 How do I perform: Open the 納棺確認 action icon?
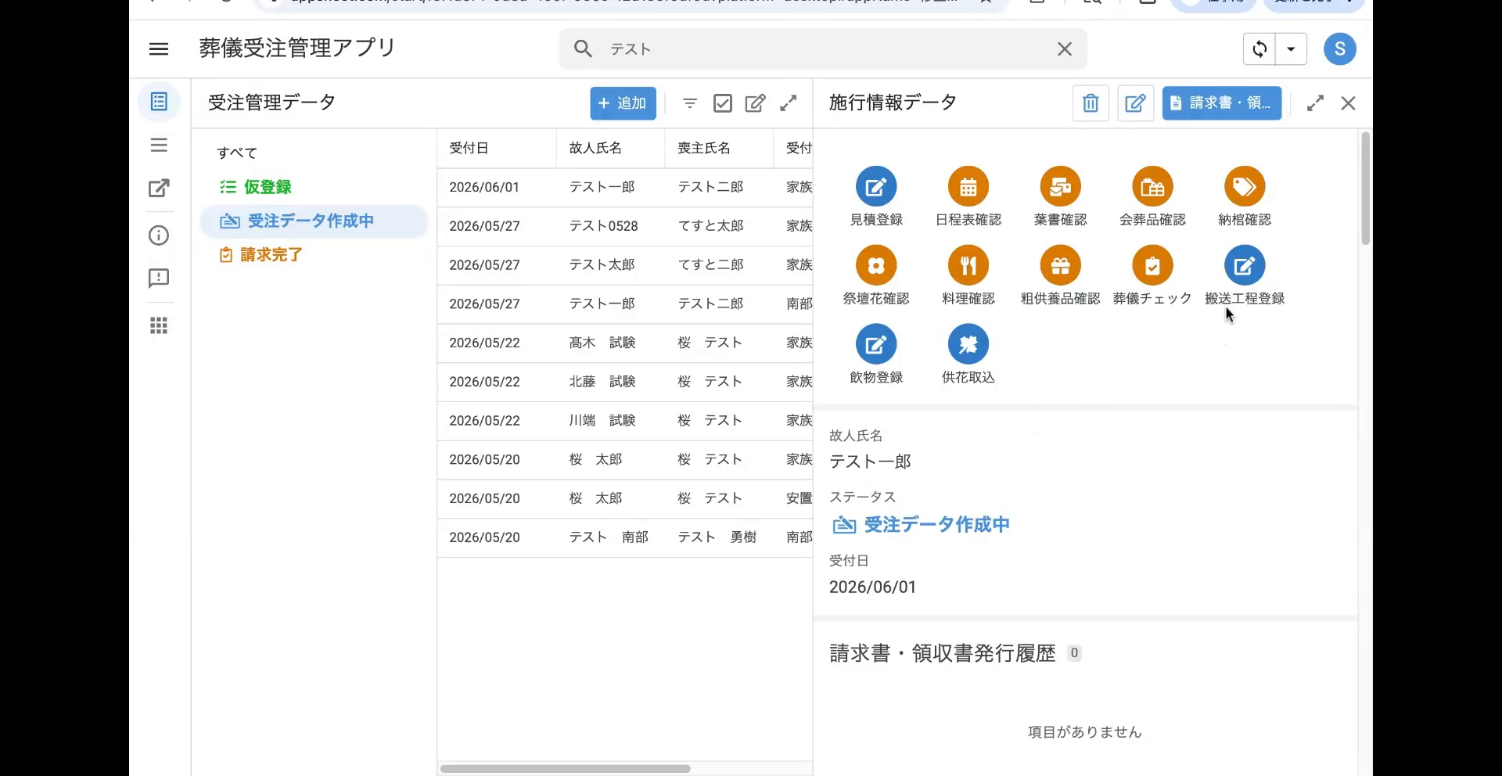click(1245, 187)
